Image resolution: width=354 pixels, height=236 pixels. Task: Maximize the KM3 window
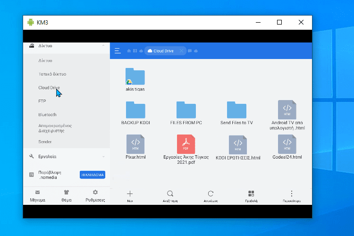[279, 22]
